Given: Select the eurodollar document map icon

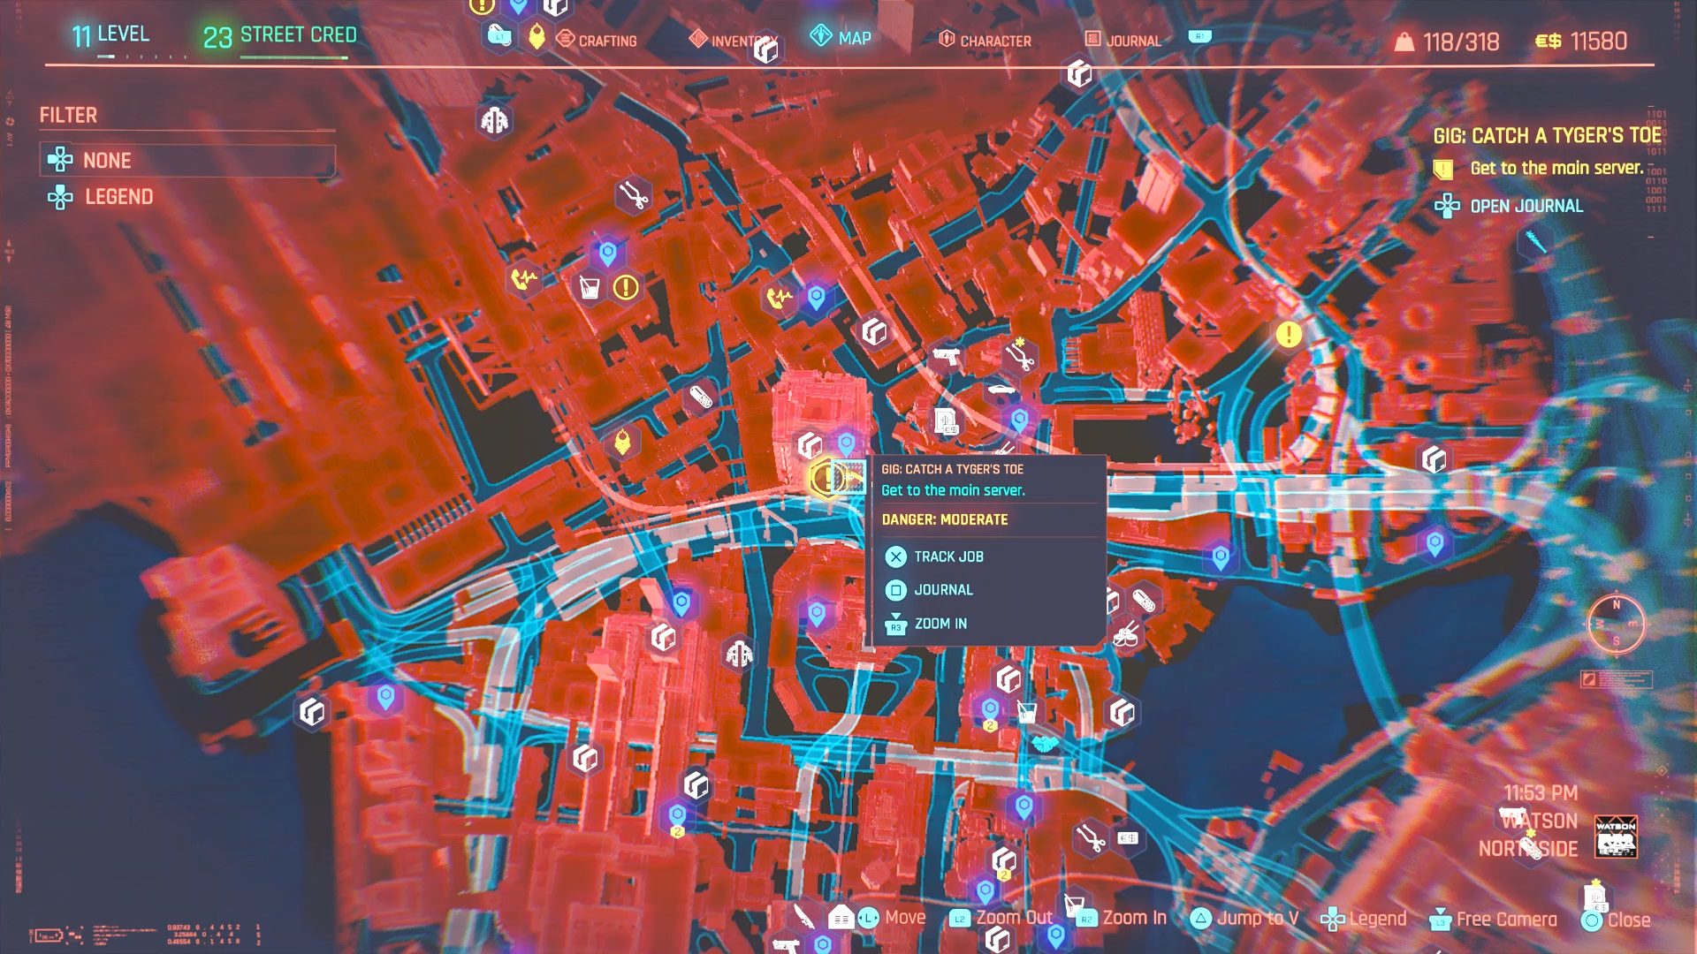Looking at the screenshot, I should coord(947,420).
